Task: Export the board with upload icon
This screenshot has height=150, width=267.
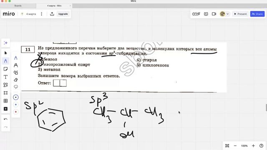Action: [52, 14]
